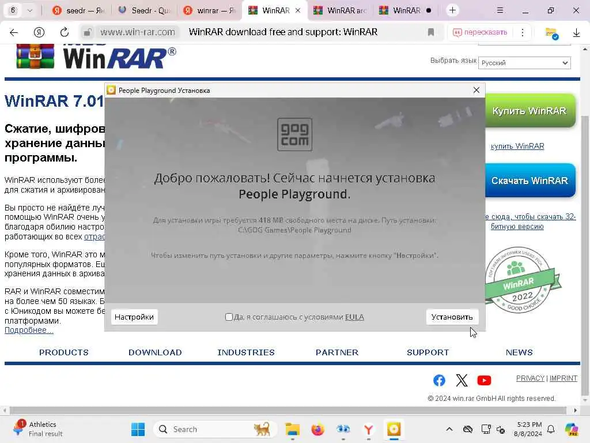Open the EULA link in installer
The height and width of the screenshot is (443, 590).
[x=354, y=317]
